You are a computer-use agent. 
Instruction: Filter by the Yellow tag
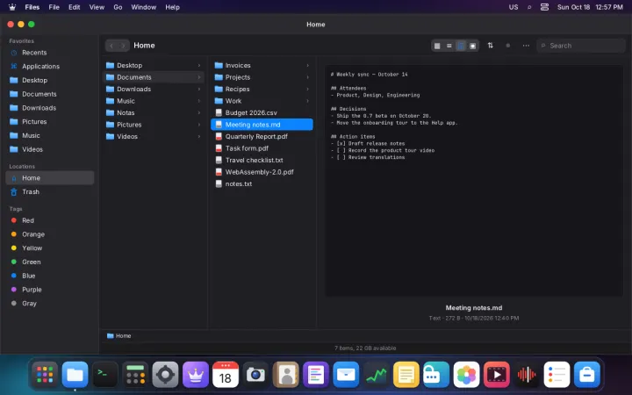click(49, 248)
